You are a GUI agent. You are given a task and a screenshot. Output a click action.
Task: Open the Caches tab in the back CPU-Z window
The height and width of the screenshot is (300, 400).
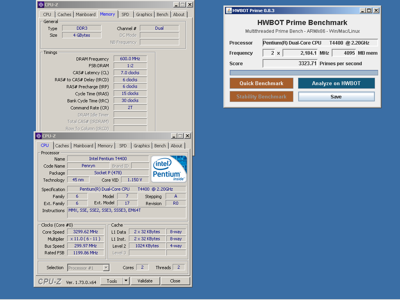pos(64,14)
